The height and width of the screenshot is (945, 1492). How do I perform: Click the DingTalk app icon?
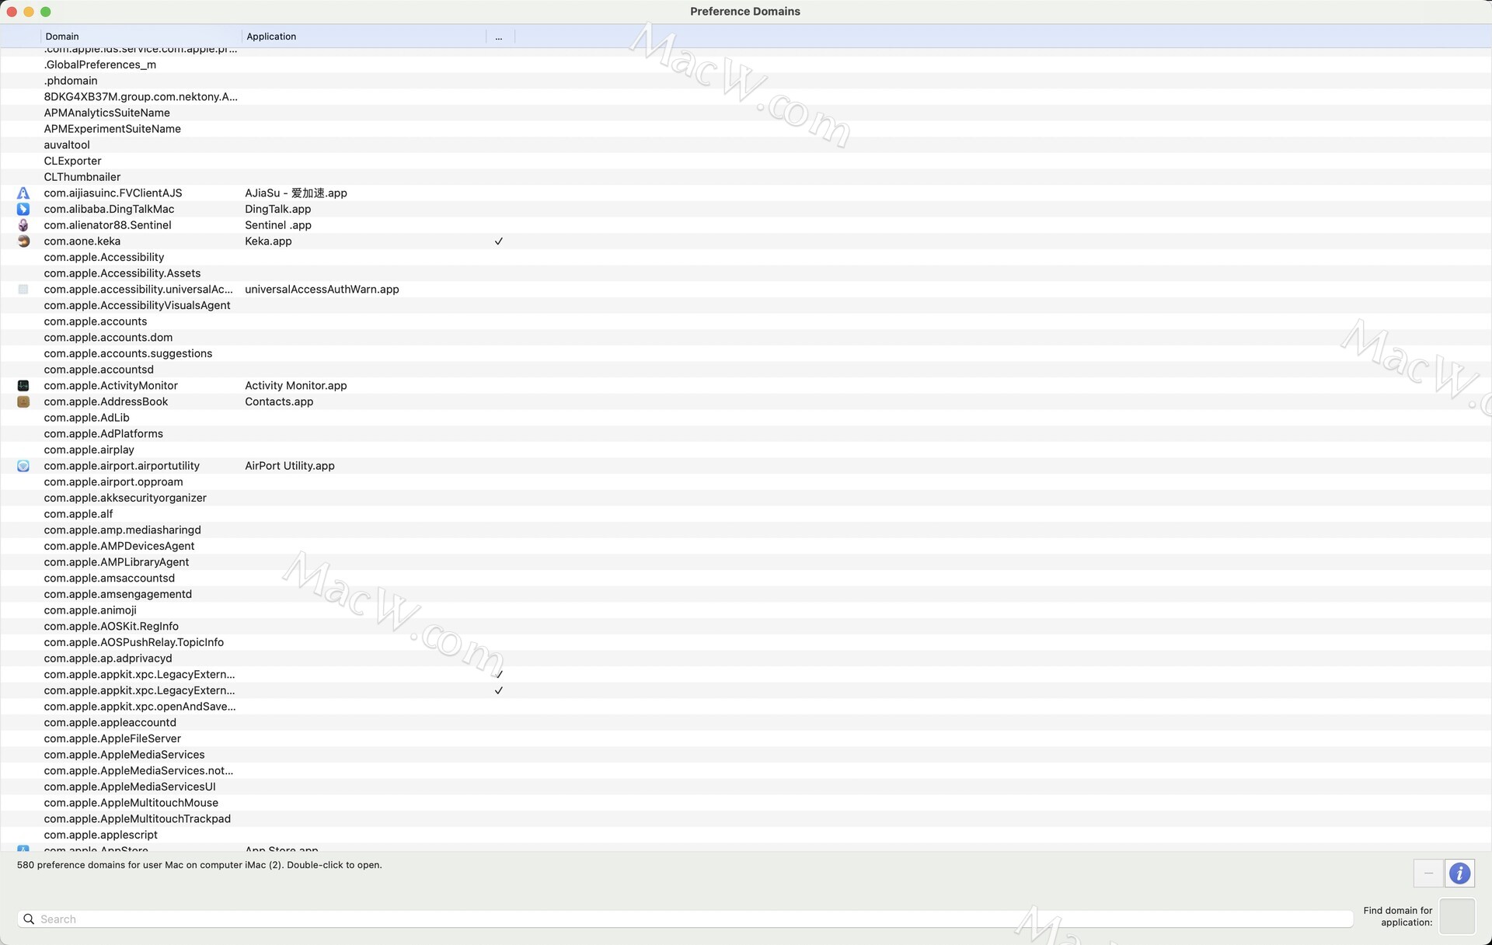pos(23,209)
